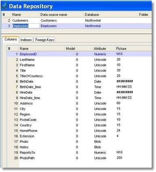Select the Extension column row
Image resolution: width=156 pixels, height=172 pixels.
coord(79,136)
